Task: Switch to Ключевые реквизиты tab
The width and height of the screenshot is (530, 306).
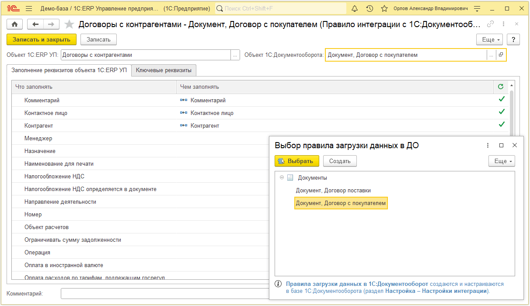Action: point(164,70)
